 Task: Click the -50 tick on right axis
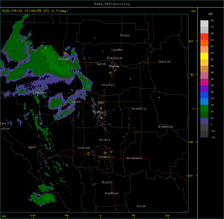pyautogui.click(x=191, y=142)
